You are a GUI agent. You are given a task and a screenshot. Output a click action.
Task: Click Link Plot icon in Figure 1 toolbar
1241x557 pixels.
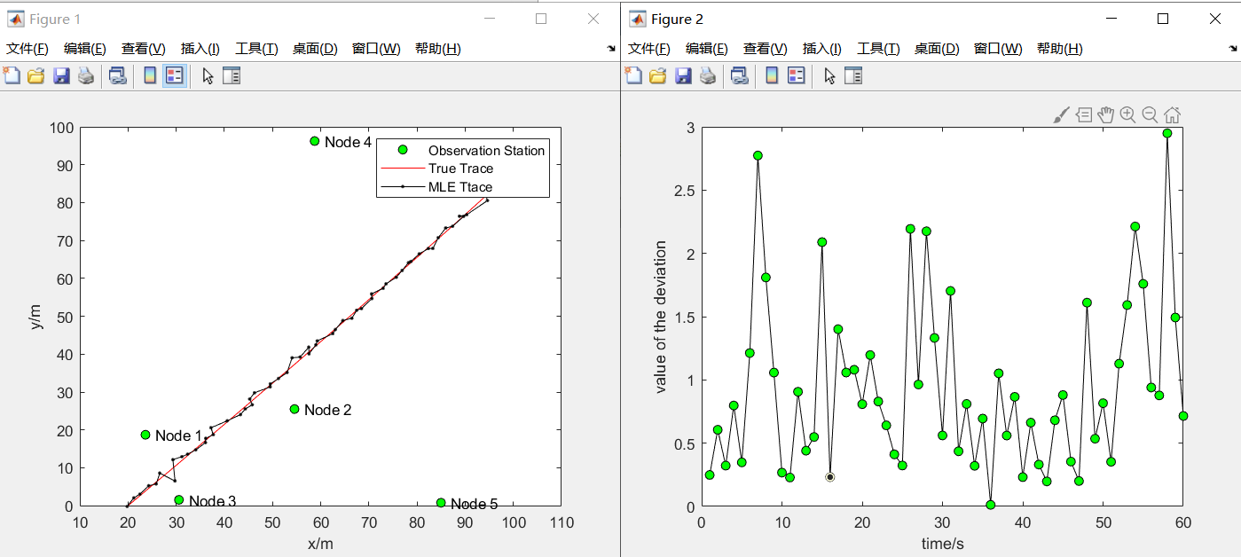click(x=117, y=75)
